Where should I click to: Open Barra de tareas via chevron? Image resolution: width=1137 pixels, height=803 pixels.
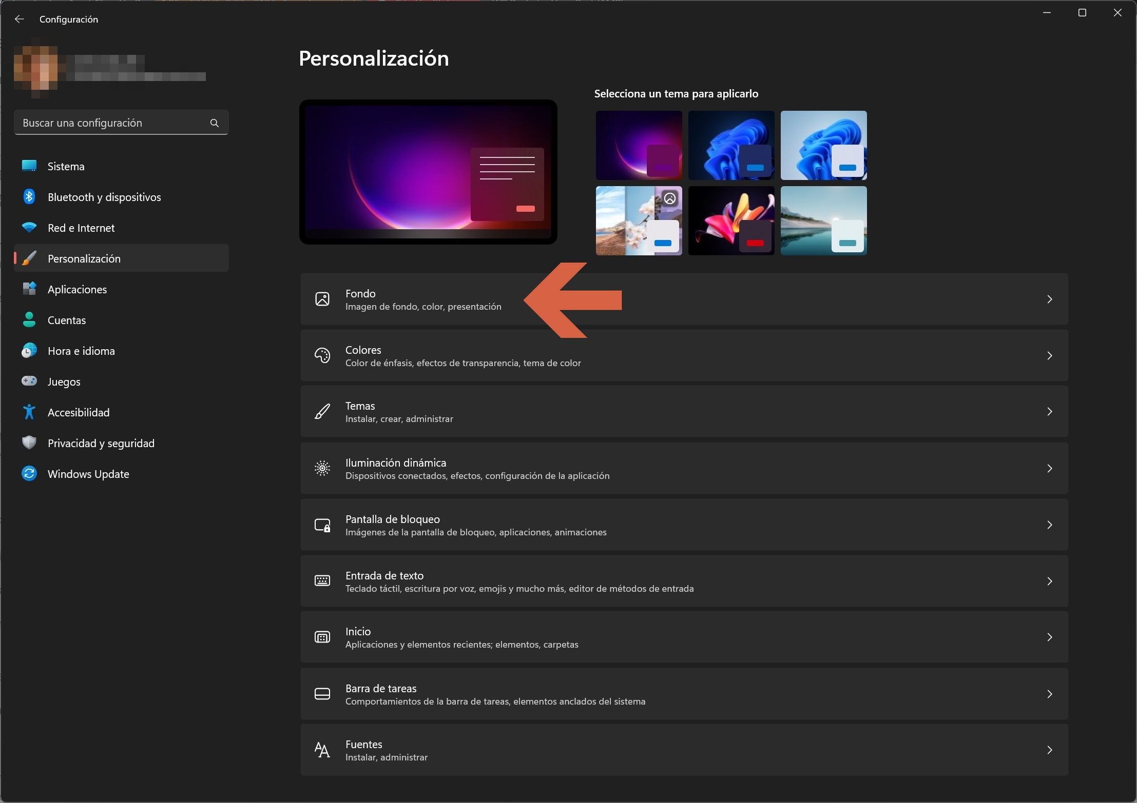pyautogui.click(x=1050, y=694)
